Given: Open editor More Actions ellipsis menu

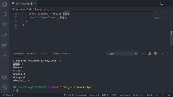Looking at the screenshot, I should coord(168,4).
